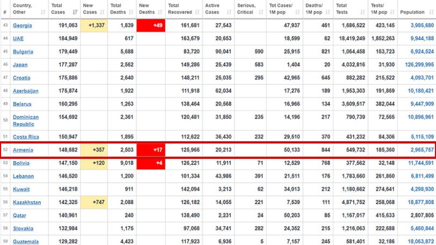Sort by Tot Cases/1M pop arrows
This screenshot has width=436, height=245.
pos(297,12)
